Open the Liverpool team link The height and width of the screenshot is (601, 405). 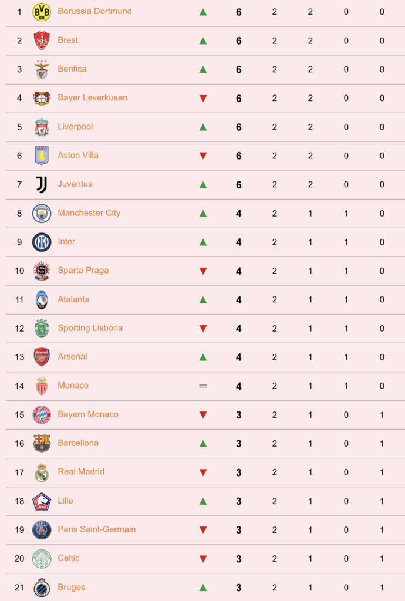coord(75,127)
